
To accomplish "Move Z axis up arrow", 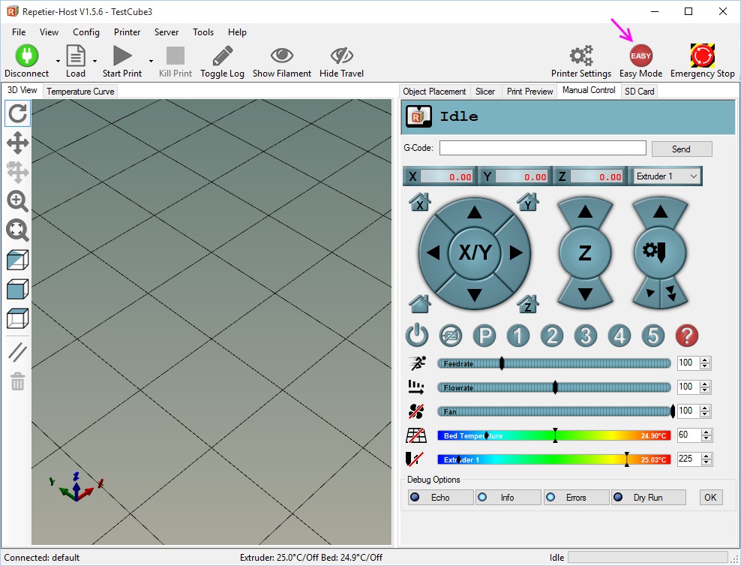I will tap(585, 212).
